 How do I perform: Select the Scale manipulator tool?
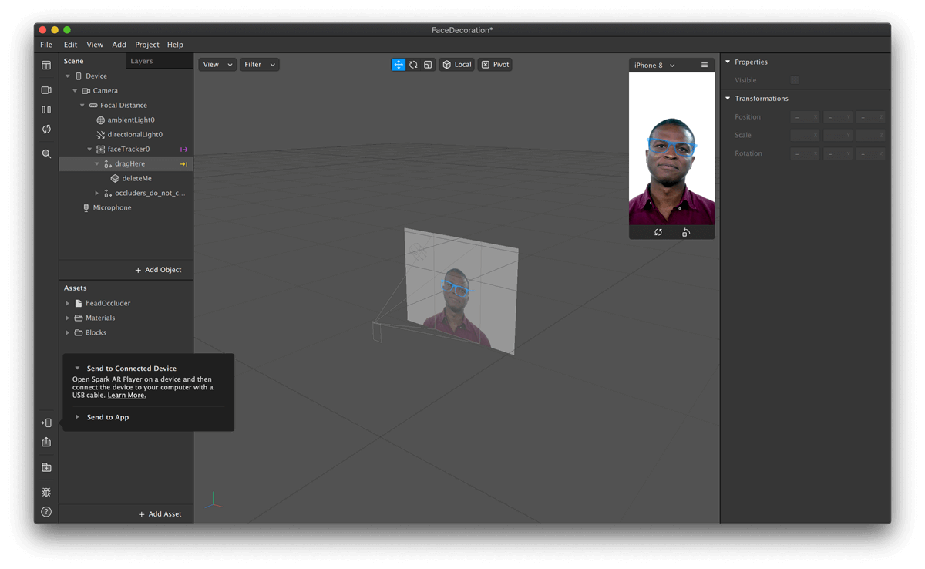pyautogui.click(x=428, y=65)
